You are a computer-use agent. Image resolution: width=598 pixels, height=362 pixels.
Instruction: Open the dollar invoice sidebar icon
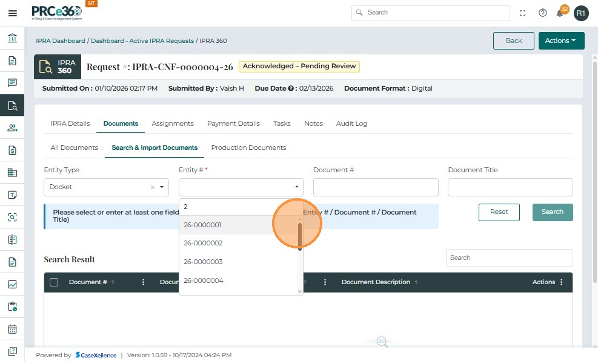(12, 150)
